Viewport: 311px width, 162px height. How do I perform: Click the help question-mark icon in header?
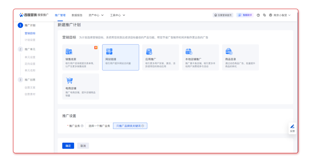258,15
